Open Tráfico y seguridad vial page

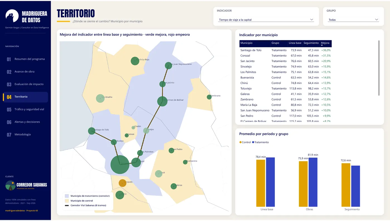coord(25,109)
